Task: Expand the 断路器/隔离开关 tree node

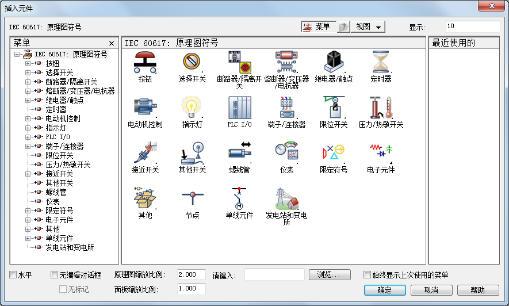Action: pos(28,82)
